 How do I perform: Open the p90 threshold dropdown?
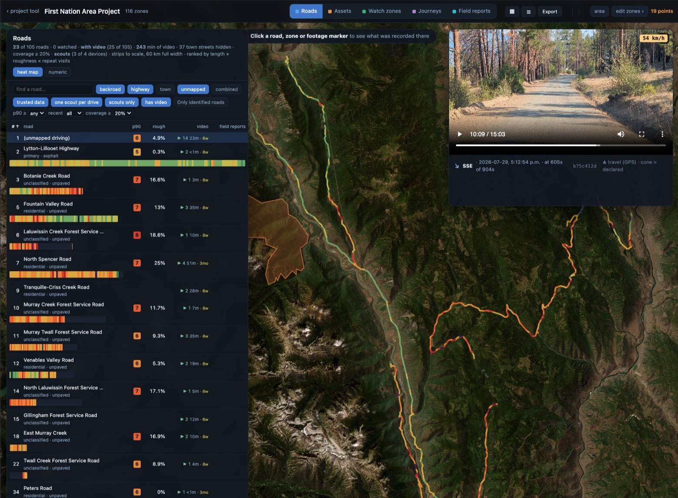coord(37,113)
